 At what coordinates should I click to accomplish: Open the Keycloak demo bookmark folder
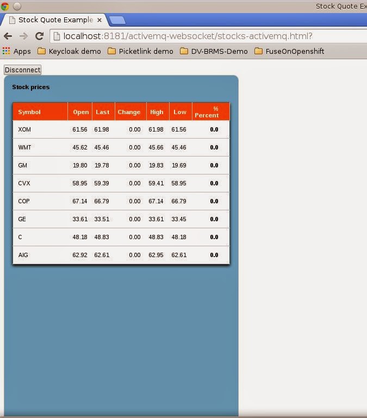coord(69,51)
